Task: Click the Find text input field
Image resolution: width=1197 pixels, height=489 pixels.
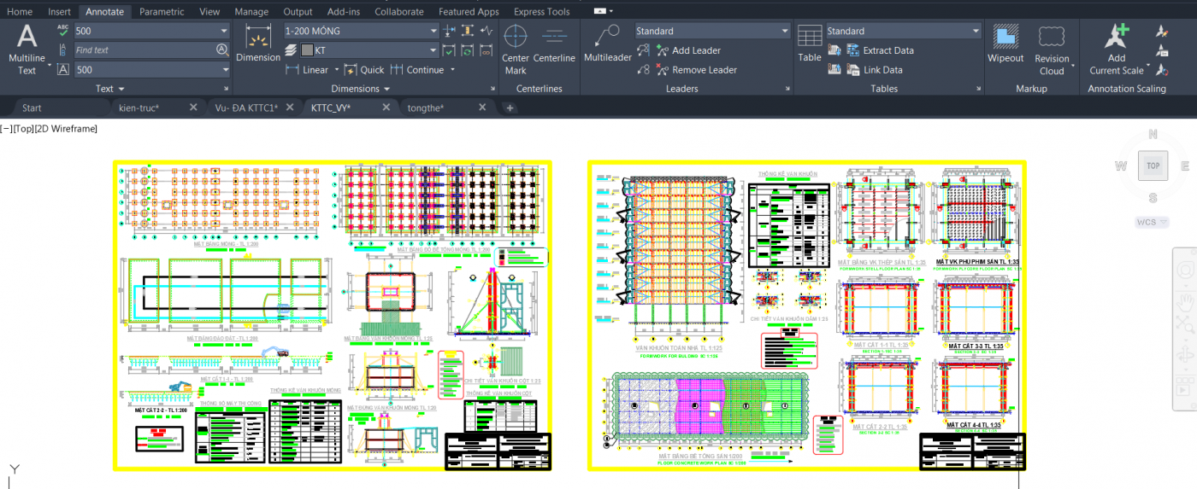Action: 143,50
